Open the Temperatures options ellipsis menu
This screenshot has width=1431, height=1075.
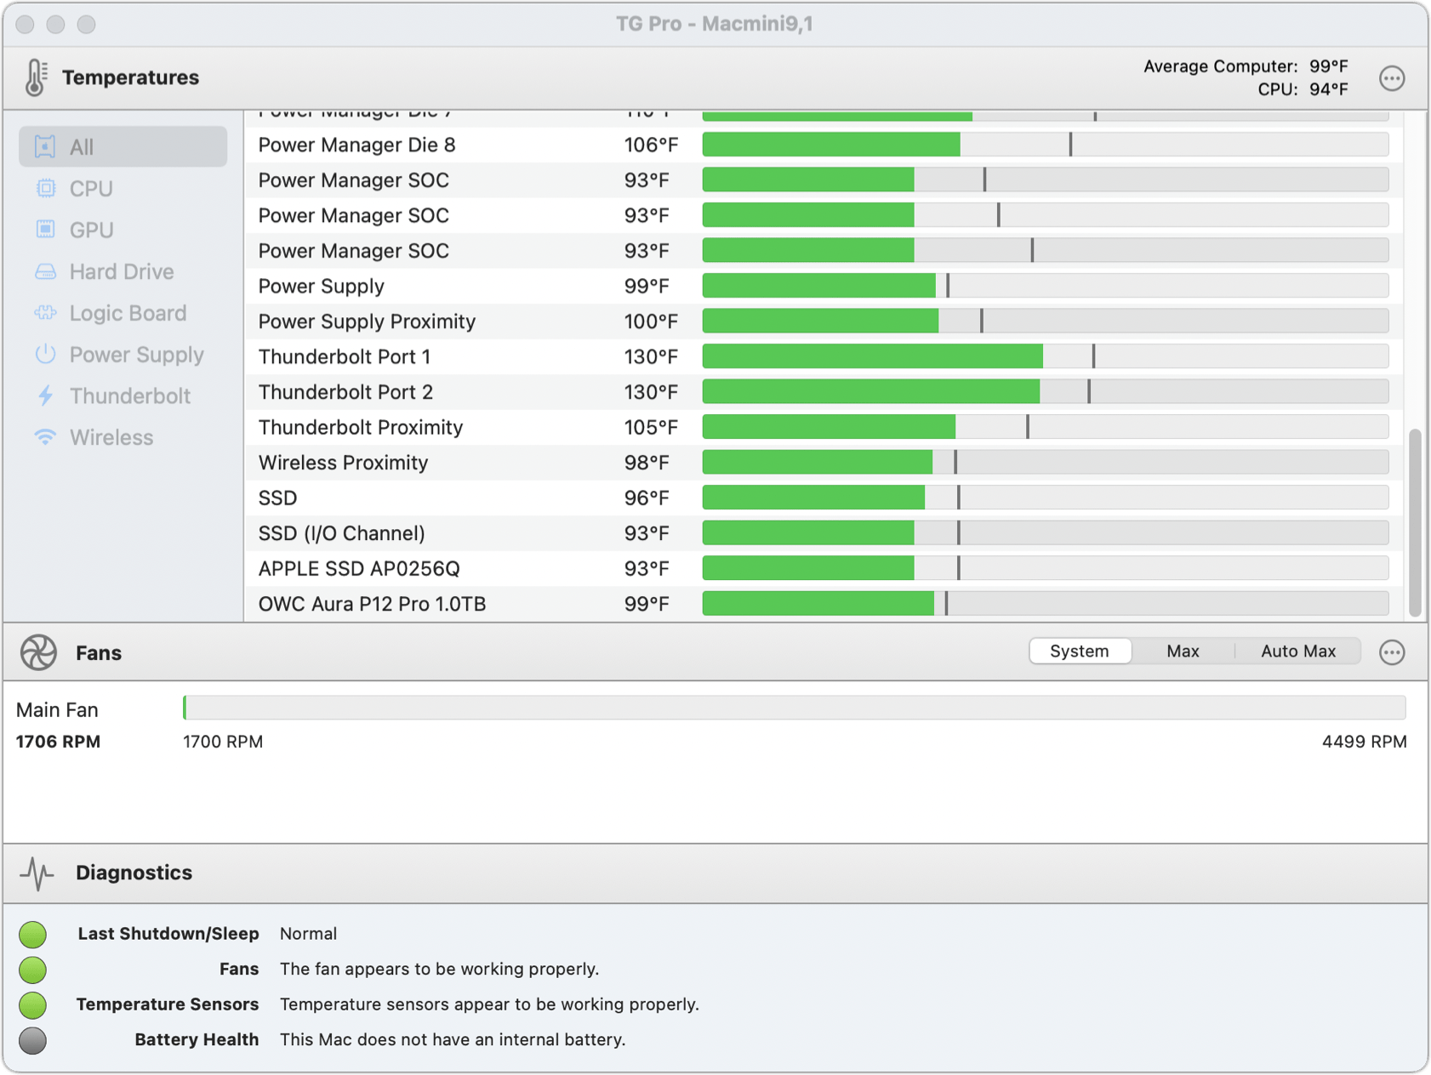tap(1393, 77)
